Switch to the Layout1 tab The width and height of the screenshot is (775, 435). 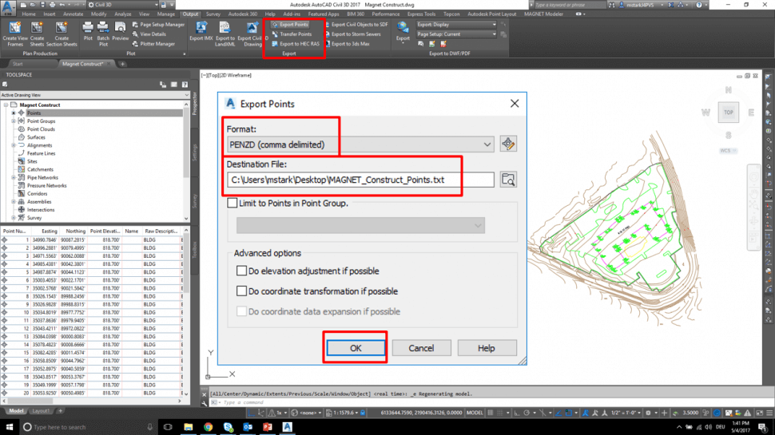[x=41, y=411]
